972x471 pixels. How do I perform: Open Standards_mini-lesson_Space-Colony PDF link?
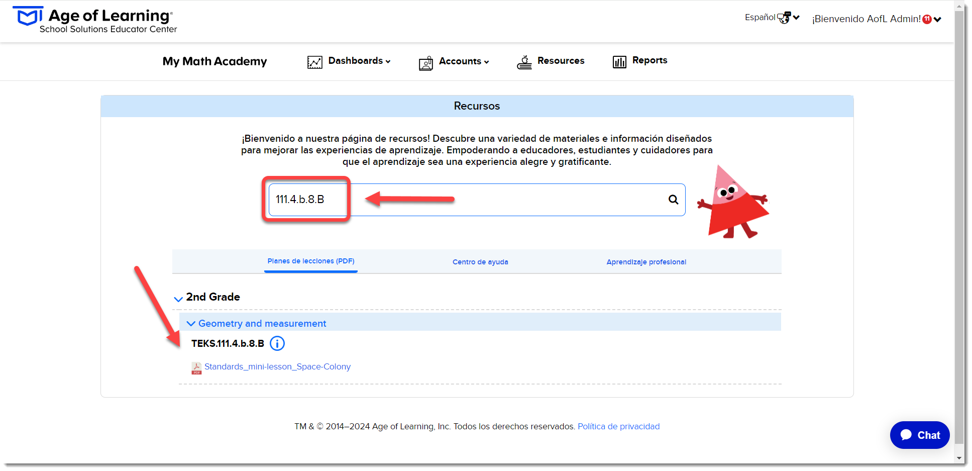(x=277, y=366)
